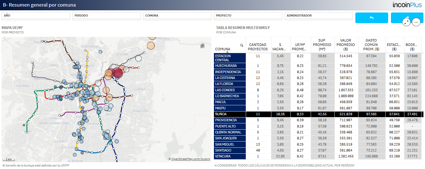The image size is (425, 169).
Task: Click the forward arrow button
Action: click(408, 18)
